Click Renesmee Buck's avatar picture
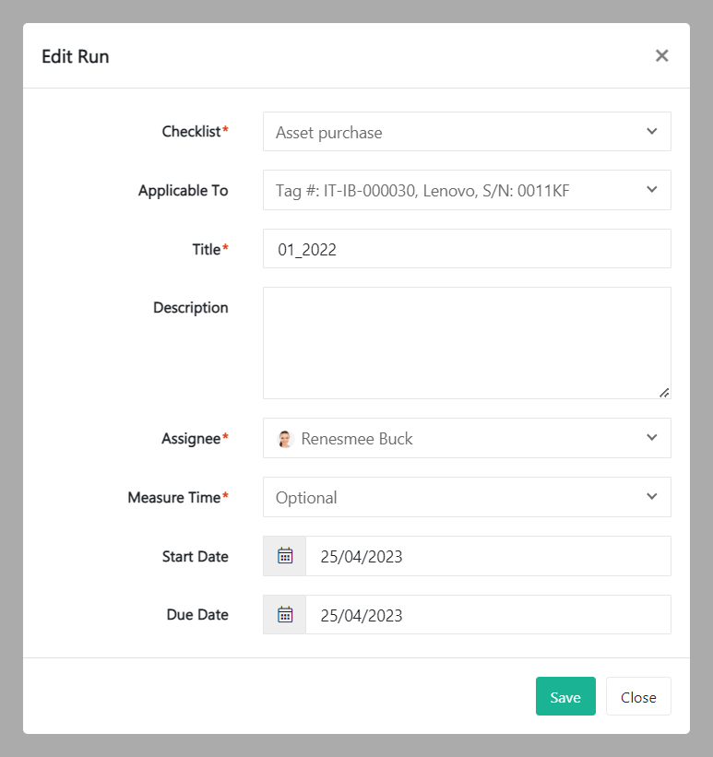Viewport: 713px width, 757px height. [285, 439]
